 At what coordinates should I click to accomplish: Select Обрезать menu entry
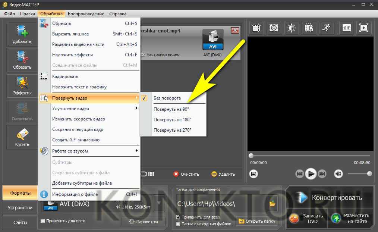point(89,23)
